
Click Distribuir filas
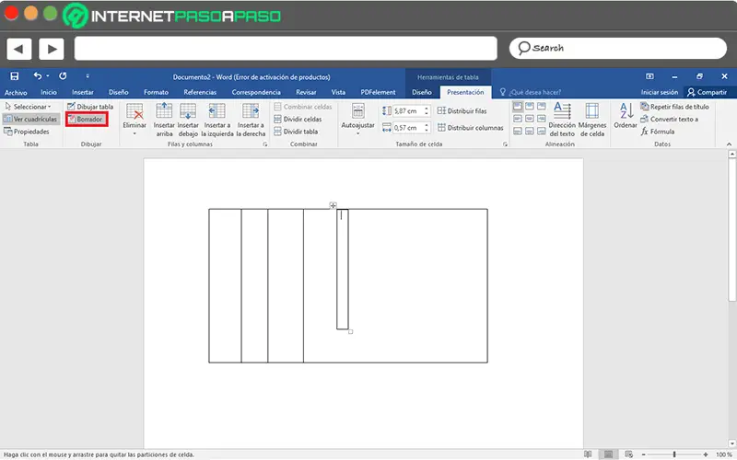462,110
